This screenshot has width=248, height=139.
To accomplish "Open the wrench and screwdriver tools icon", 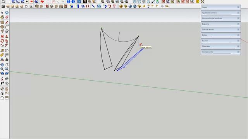I will (202, 2).
